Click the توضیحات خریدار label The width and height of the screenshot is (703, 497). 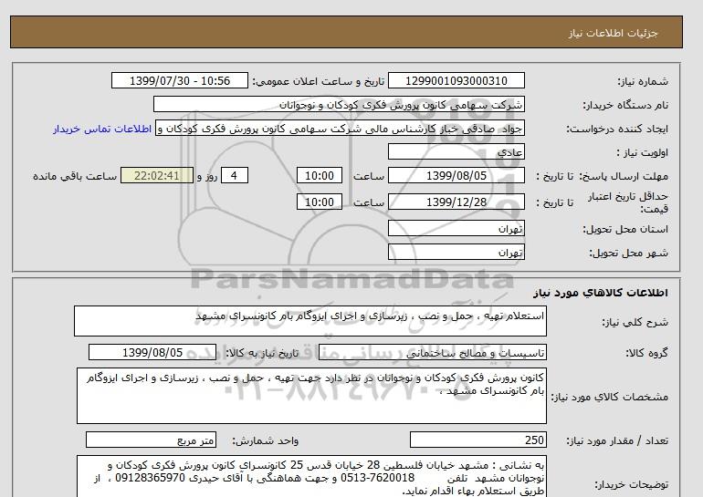tap(631, 484)
